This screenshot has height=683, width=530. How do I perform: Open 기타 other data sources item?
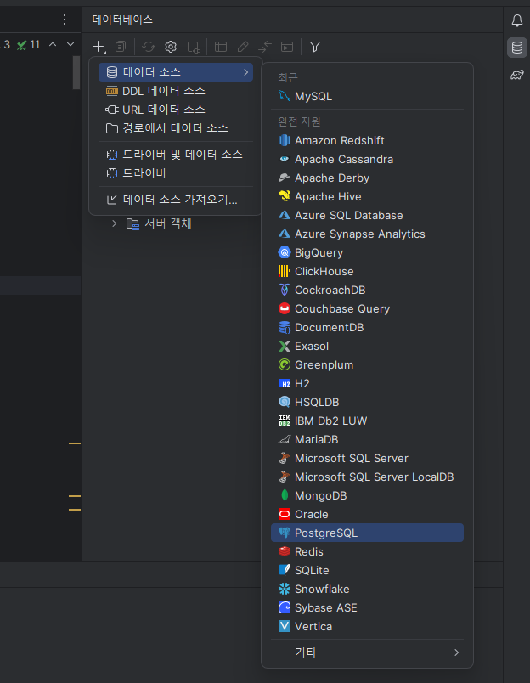(x=367, y=652)
